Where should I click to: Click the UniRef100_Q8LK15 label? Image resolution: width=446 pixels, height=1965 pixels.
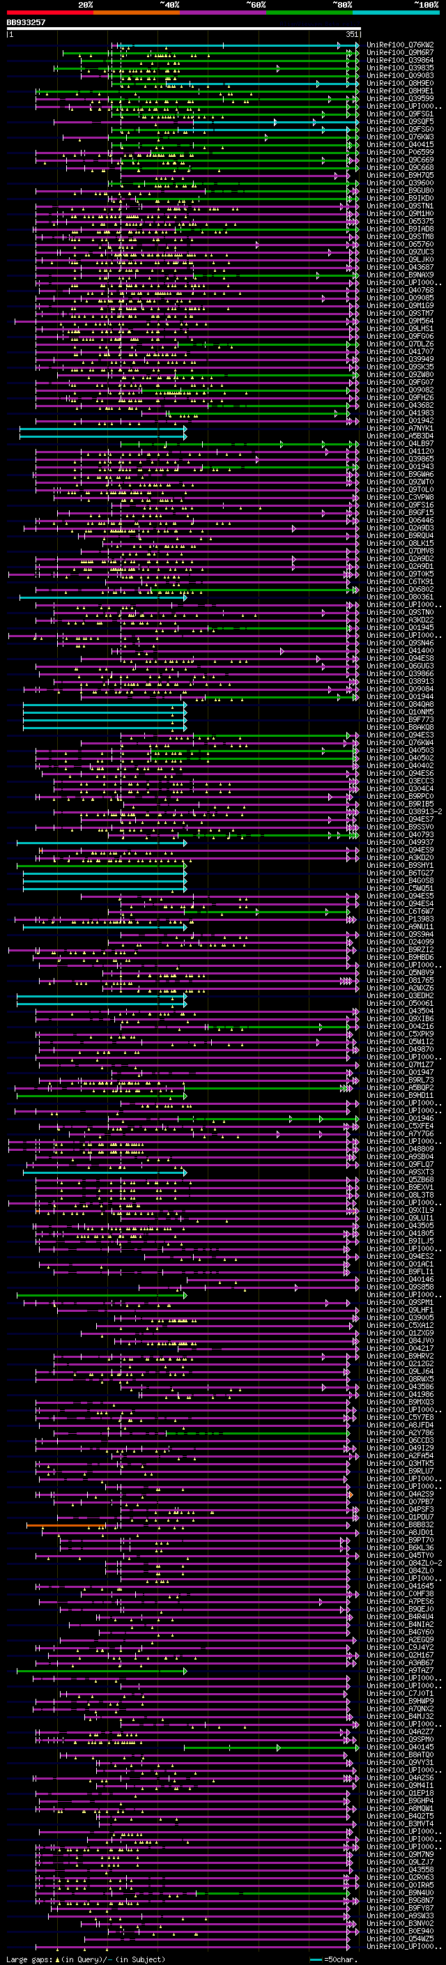point(400,543)
